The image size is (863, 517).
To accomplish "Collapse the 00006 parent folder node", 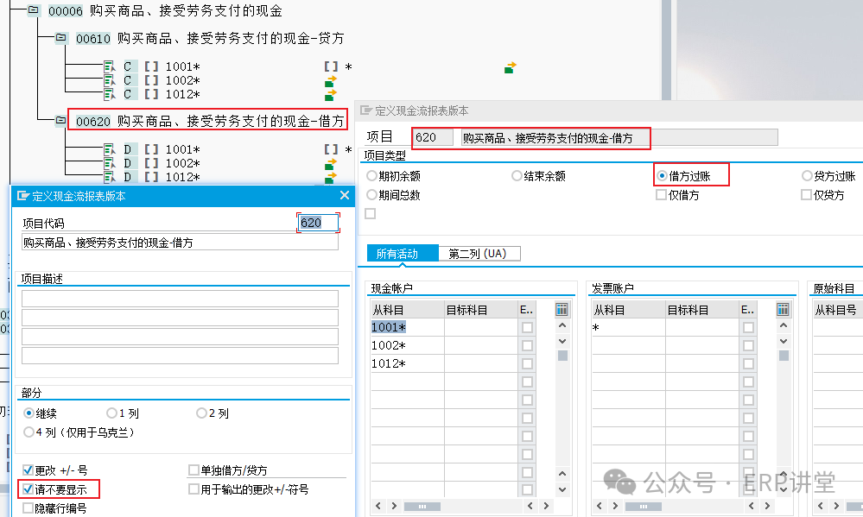I will (33, 10).
